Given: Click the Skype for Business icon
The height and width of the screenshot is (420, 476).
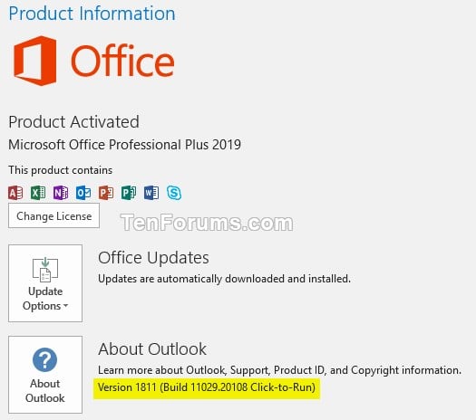Looking at the screenshot, I should (x=174, y=193).
